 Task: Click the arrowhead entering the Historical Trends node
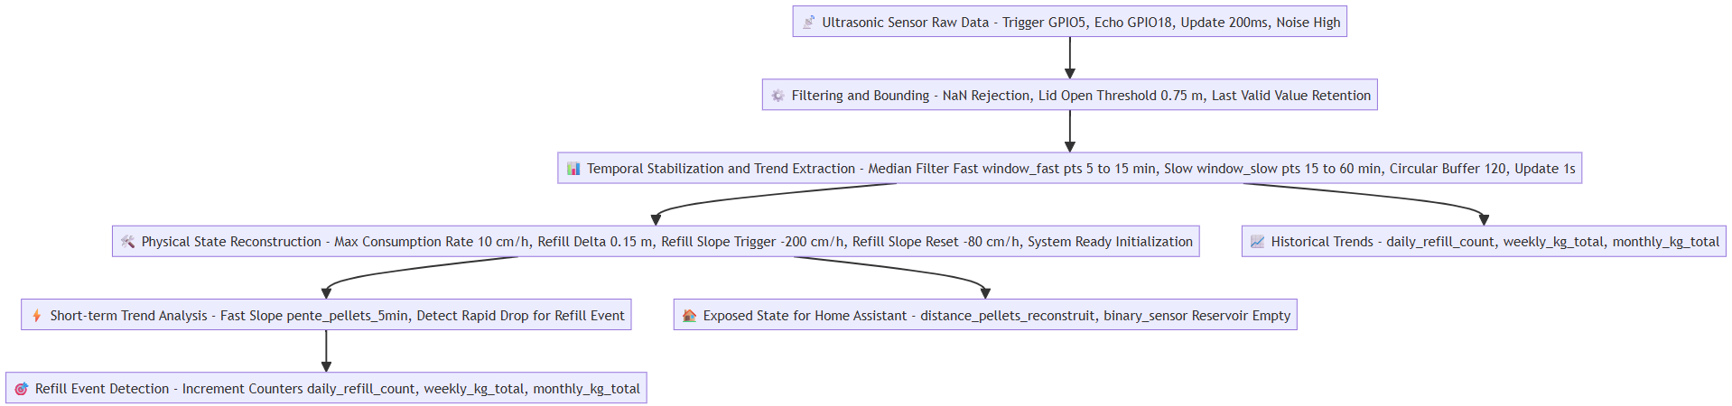pos(1484,219)
